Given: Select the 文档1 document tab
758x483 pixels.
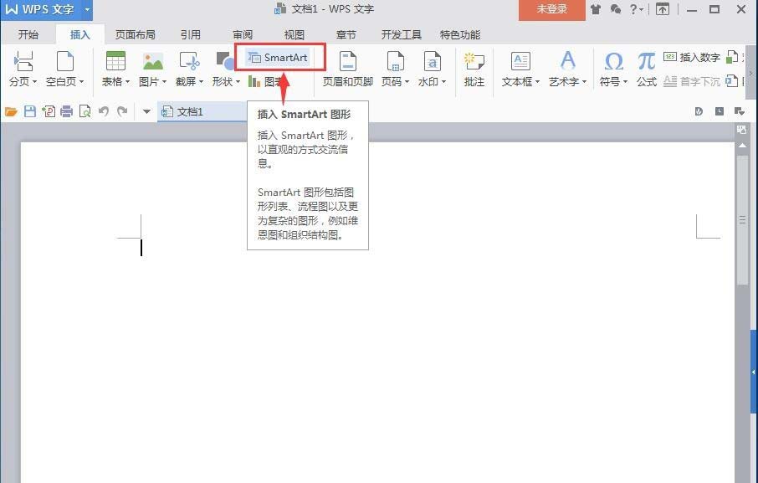Looking at the screenshot, I should tap(202, 111).
